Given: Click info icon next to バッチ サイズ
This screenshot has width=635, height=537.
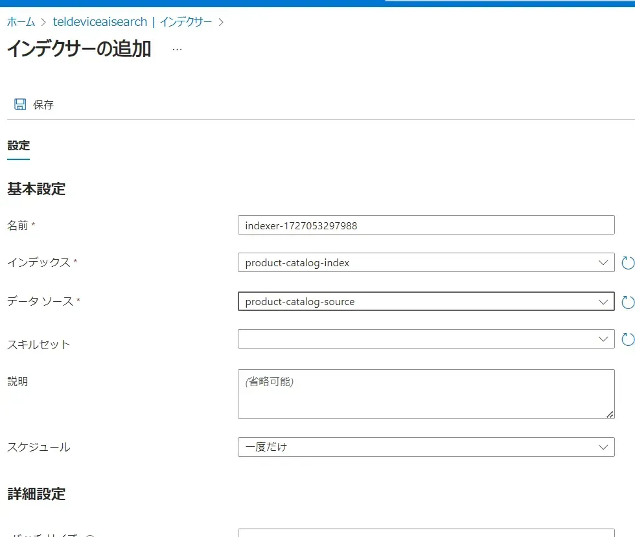Looking at the screenshot, I should [x=90, y=535].
